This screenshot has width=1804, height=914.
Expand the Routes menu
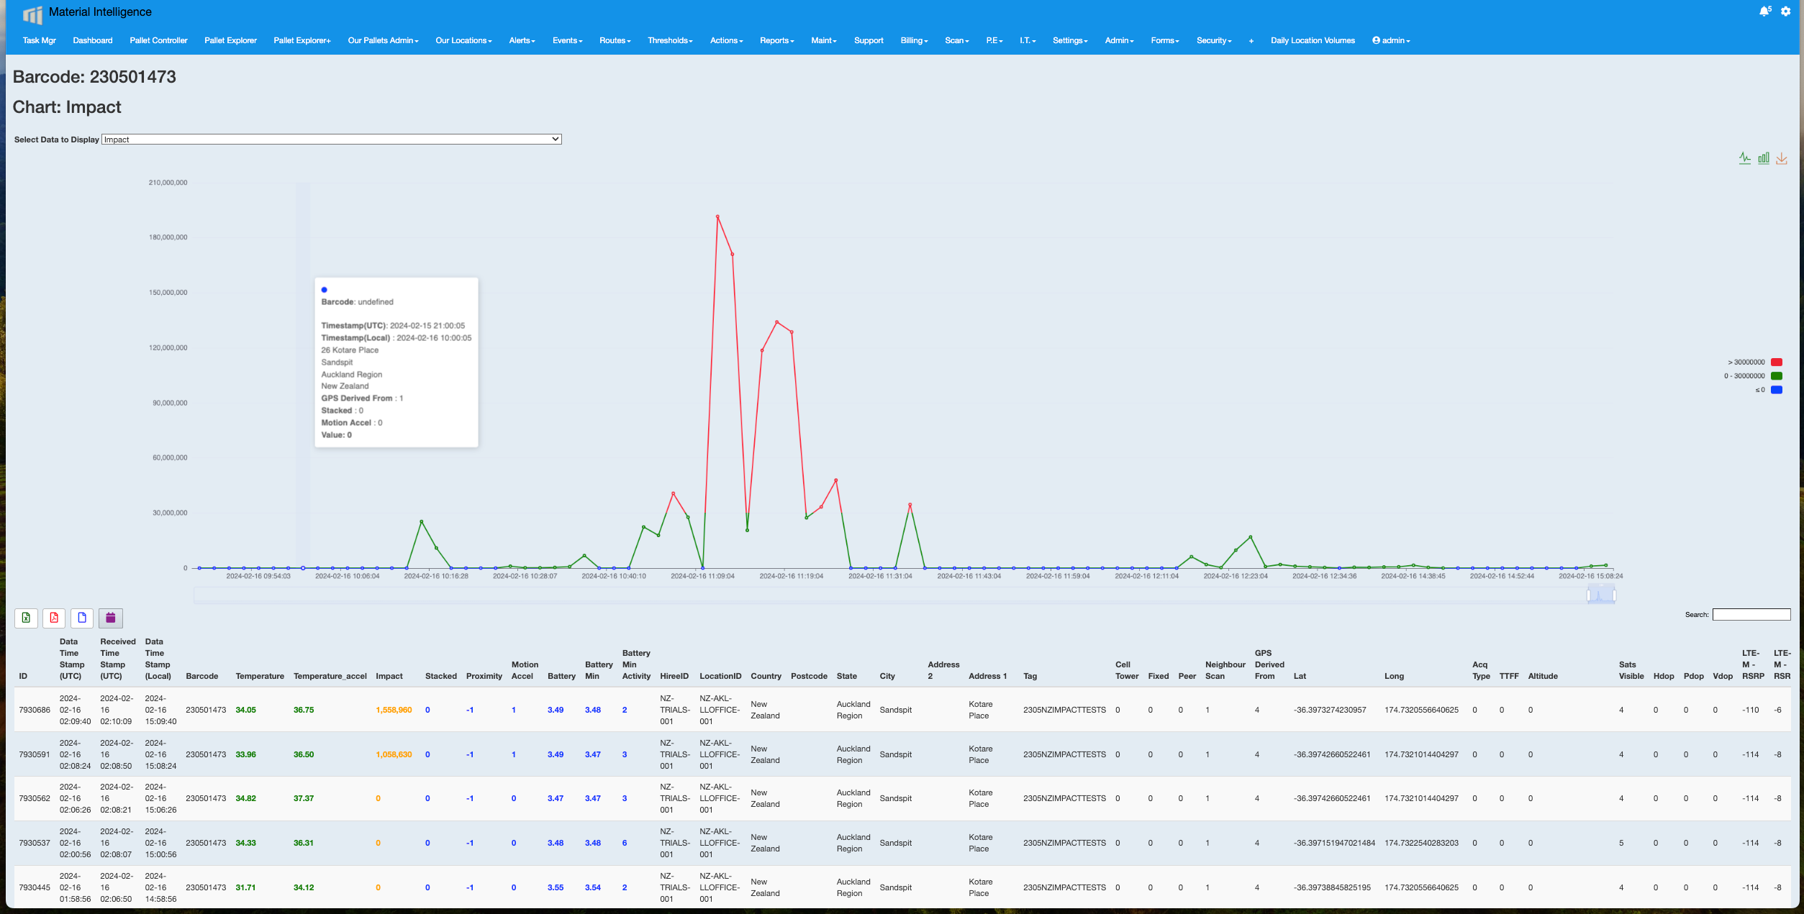(615, 40)
